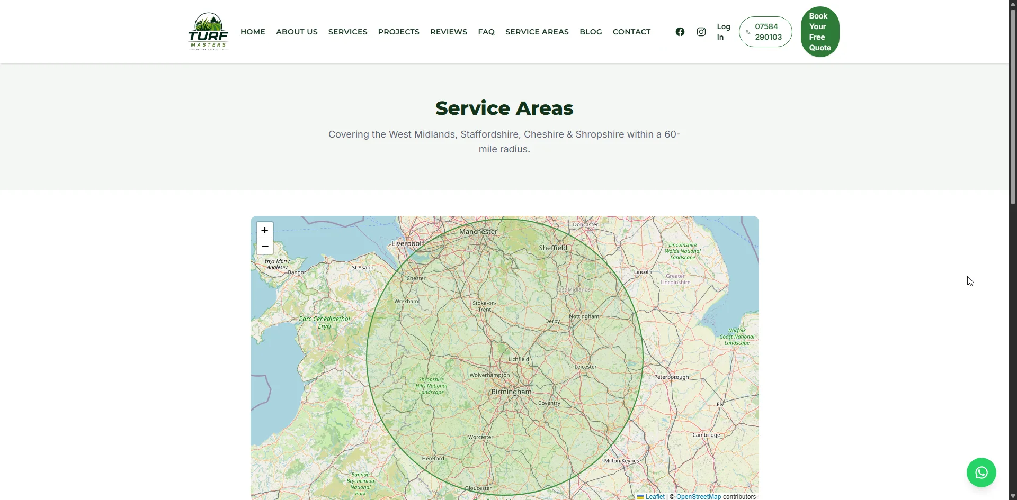Click Coventry label on the map
The width and height of the screenshot is (1017, 500).
[x=549, y=403]
